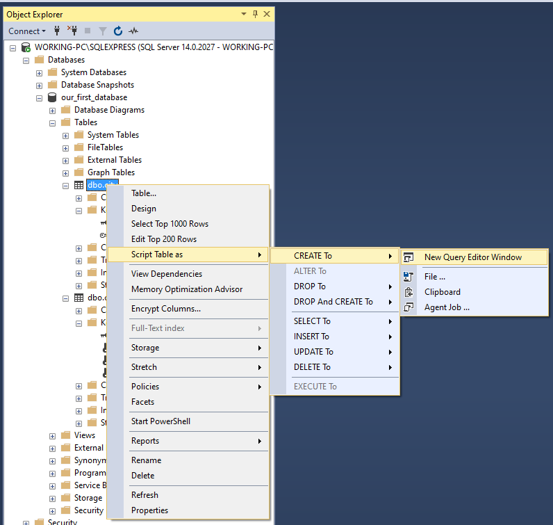Image resolution: width=553 pixels, height=525 pixels.
Task: Choose Select Top 1000 Rows
Action: 188,224
